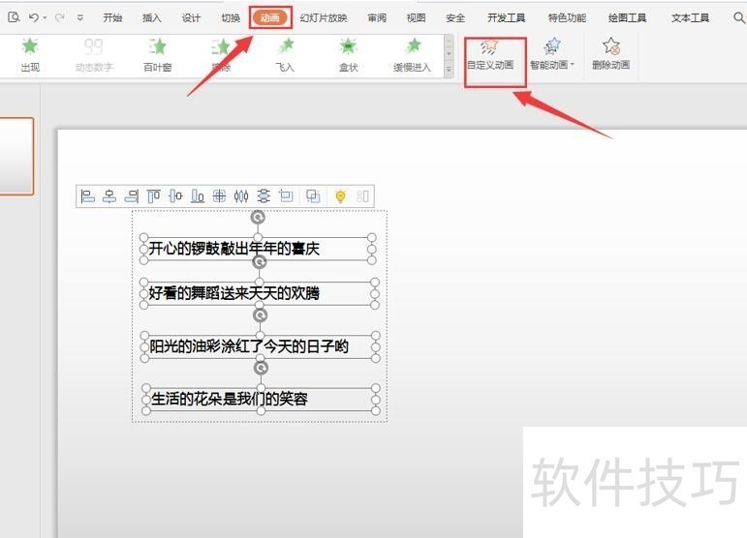Click the rotation handle above 阳光的油彩 text box

click(x=260, y=315)
